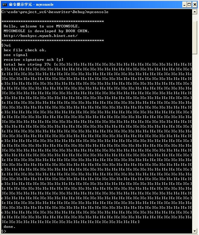Click the $>wi command line
199x235 pixels.
(6, 45)
